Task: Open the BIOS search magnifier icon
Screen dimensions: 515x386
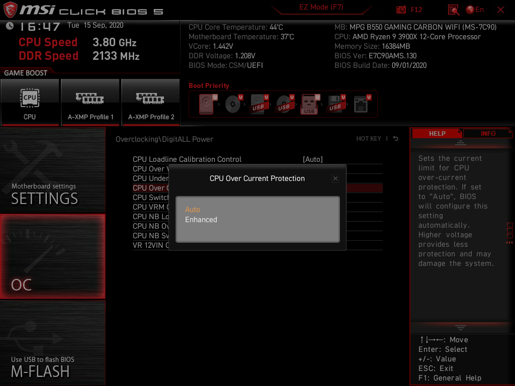Action: coord(453,10)
